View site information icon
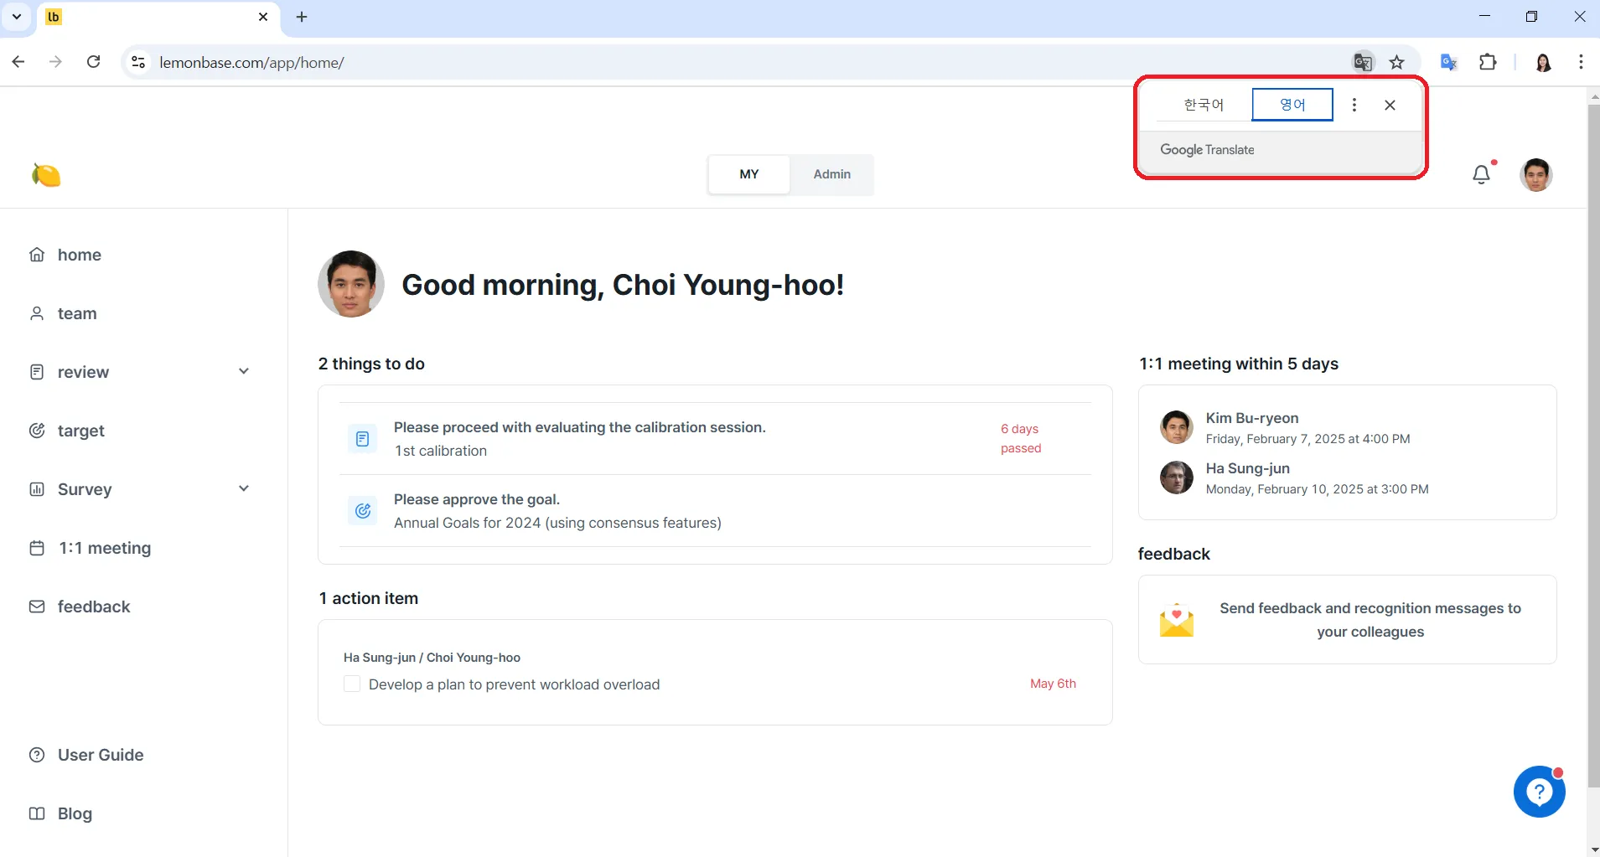This screenshot has height=857, width=1600. (x=139, y=62)
